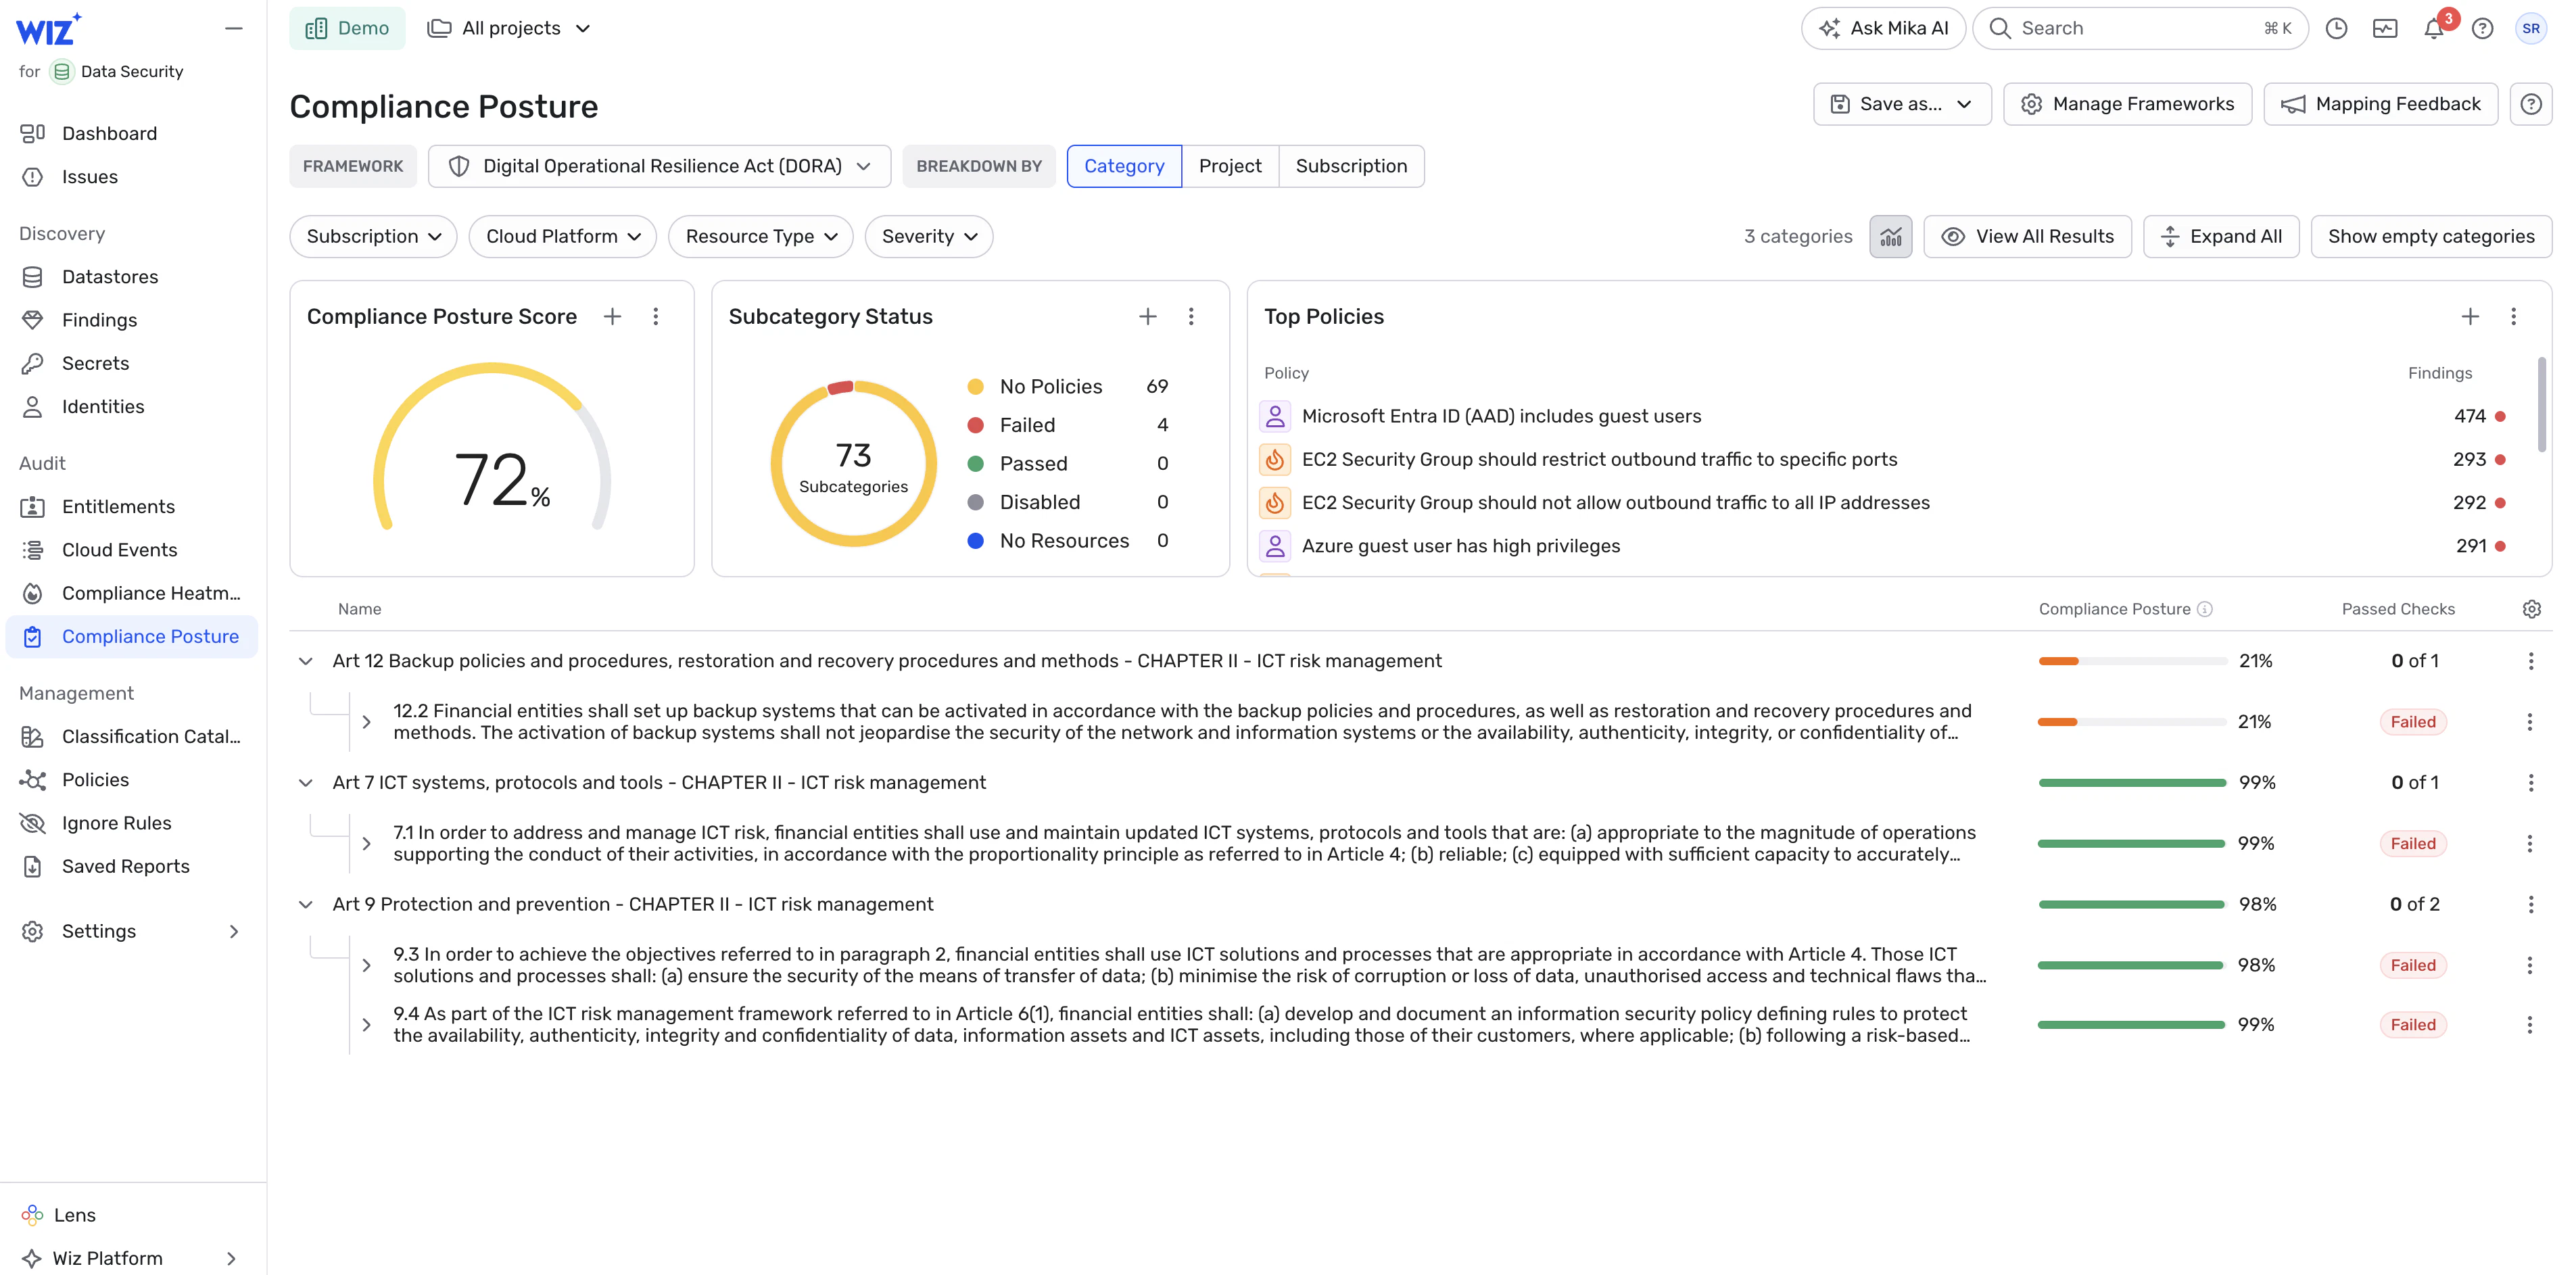Open Art 7 row actions menu

click(x=2531, y=783)
